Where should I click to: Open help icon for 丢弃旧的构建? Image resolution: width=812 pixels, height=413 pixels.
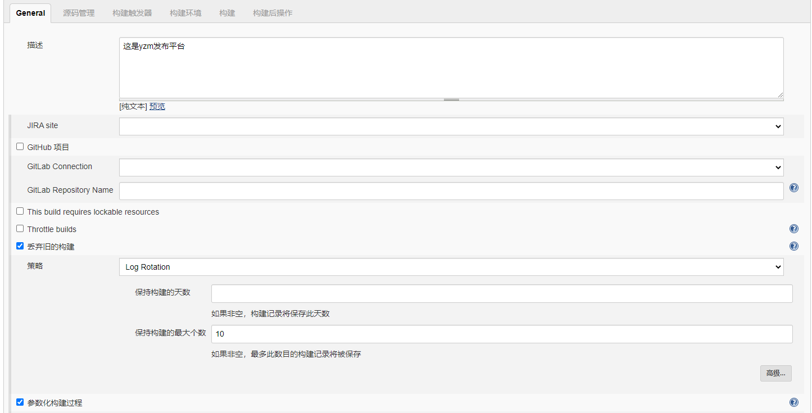pos(793,246)
